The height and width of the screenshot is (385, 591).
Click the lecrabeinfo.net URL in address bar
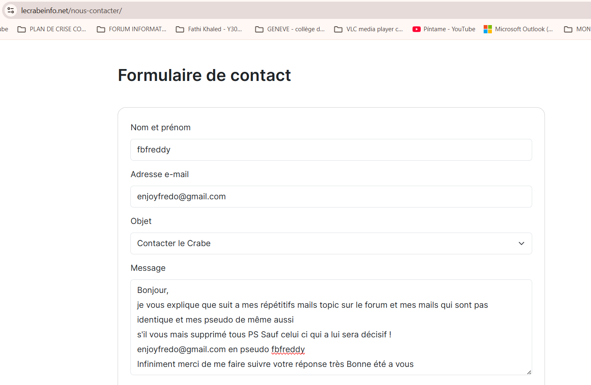click(x=72, y=11)
